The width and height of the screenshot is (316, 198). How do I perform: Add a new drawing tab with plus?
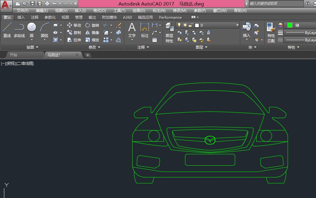pyautogui.click(x=88, y=55)
